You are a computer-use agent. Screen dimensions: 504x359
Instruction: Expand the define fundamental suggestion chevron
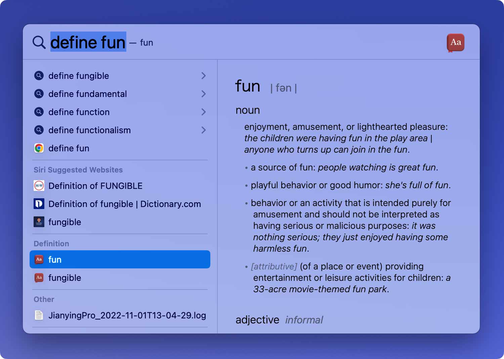pos(203,94)
